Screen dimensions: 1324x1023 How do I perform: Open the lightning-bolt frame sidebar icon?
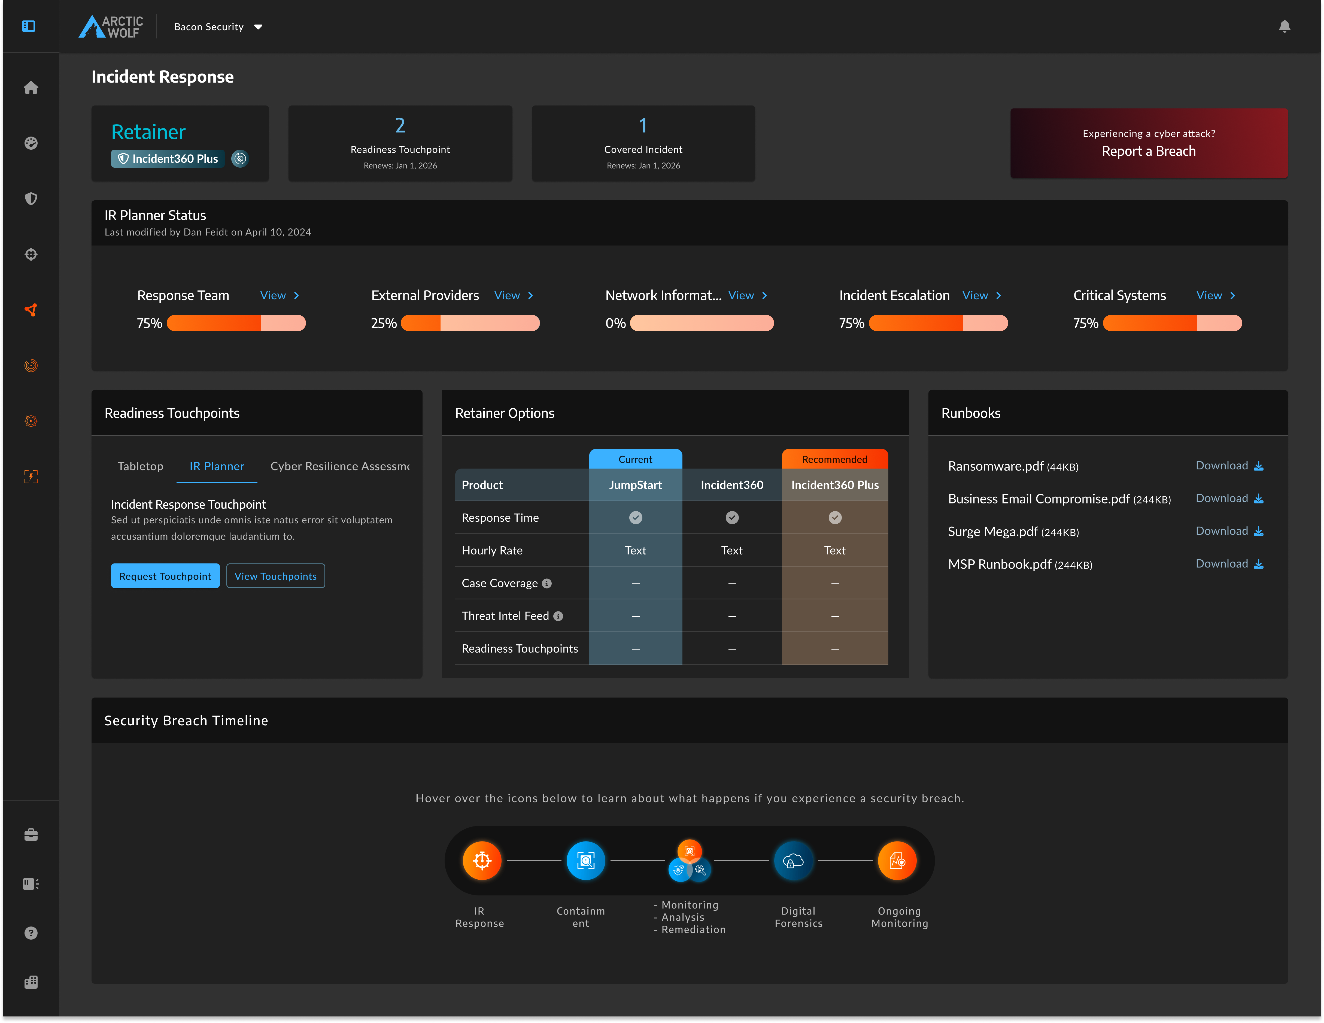point(31,477)
